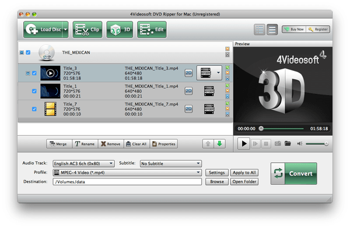Screen dimensions: 350x228
Task: Click the orange icon on THE_MEXICAN disc row
Action: point(228,49)
